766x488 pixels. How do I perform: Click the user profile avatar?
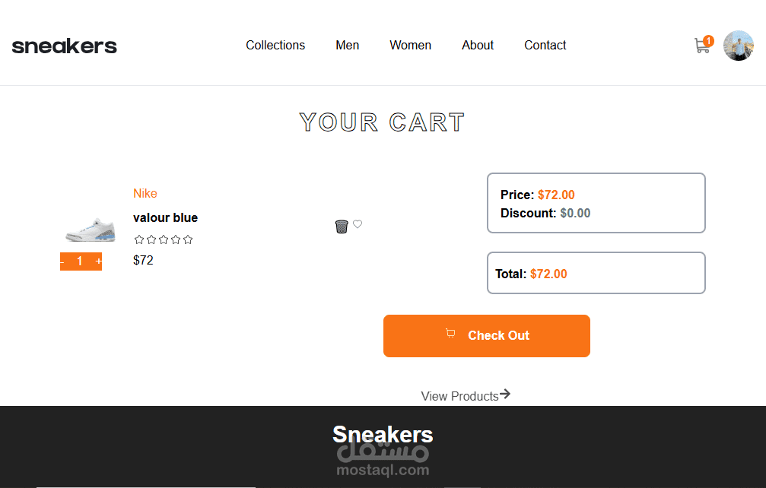tap(738, 46)
